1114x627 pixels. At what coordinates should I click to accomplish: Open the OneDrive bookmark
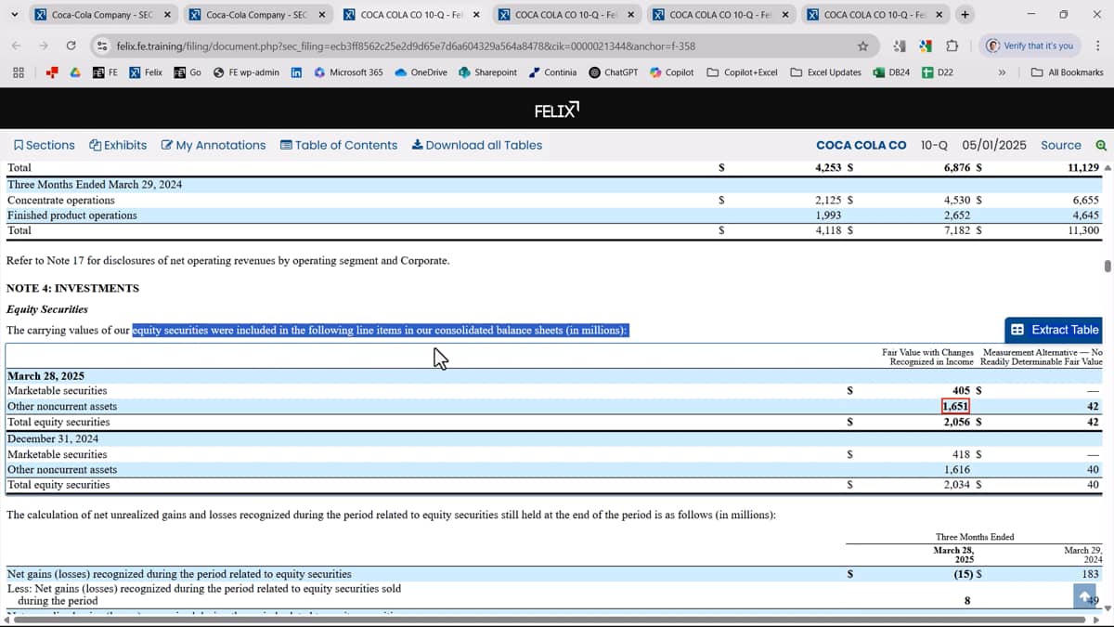coord(421,72)
